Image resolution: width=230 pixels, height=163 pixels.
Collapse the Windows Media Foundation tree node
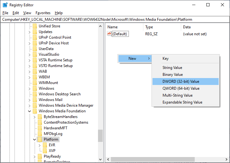pos(29,111)
